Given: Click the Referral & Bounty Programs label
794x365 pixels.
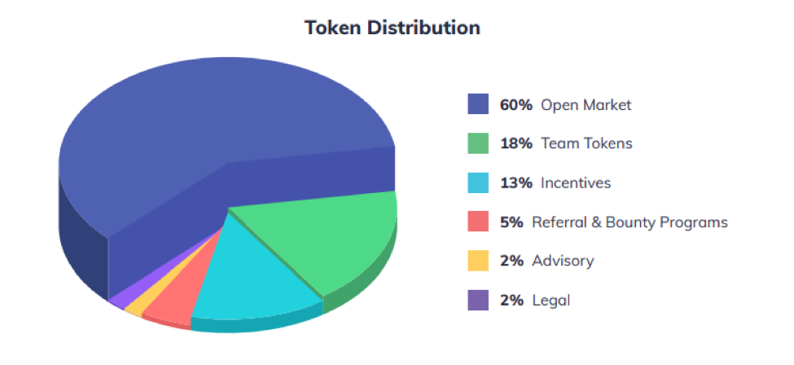Looking at the screenshot, I should [x=629, y=222].
